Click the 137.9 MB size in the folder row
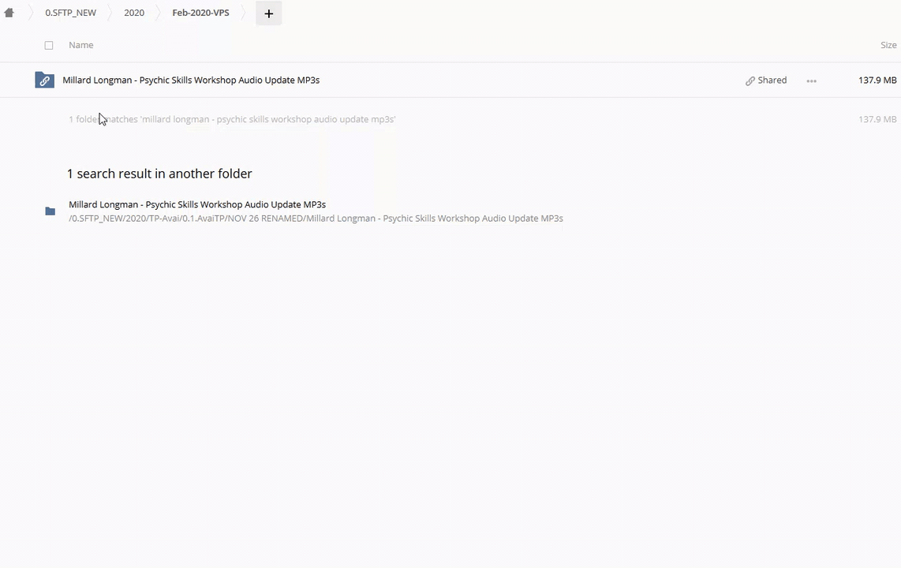Screen dimensions: 901x568 [x=877, y=80]
